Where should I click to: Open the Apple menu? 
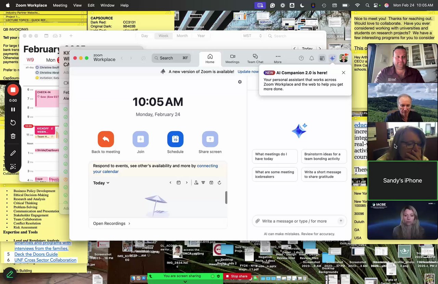coord(8,5)
